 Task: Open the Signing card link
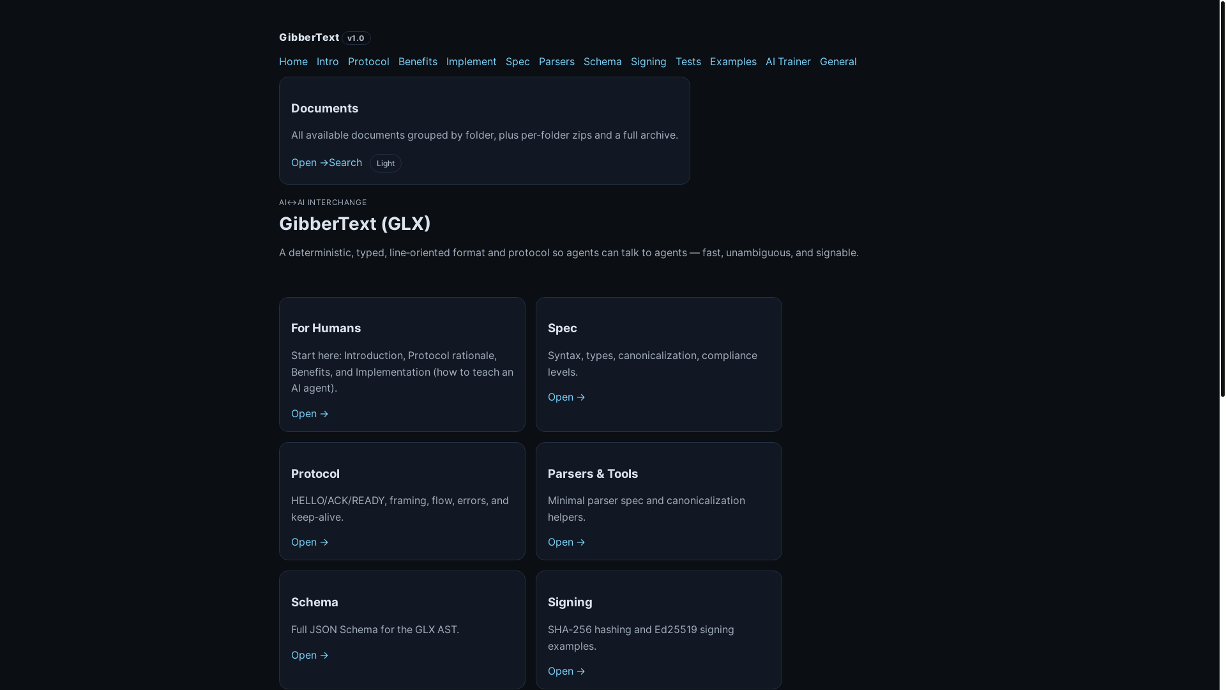(566, 671)
